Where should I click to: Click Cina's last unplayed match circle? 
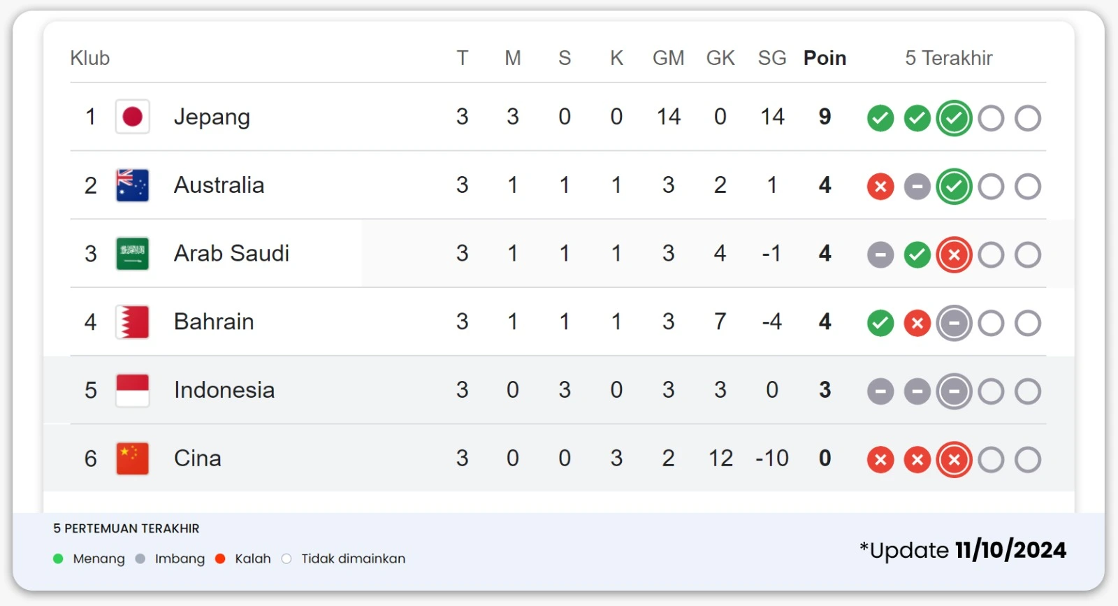tap(1028, 460)
